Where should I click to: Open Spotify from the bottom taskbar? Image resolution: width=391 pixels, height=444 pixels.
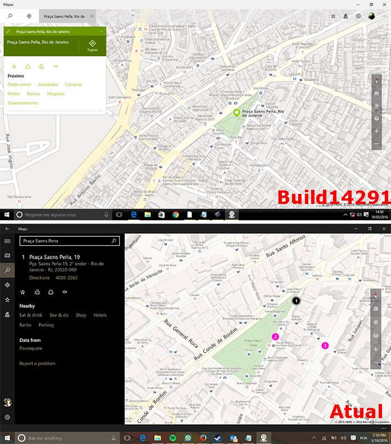173,438
